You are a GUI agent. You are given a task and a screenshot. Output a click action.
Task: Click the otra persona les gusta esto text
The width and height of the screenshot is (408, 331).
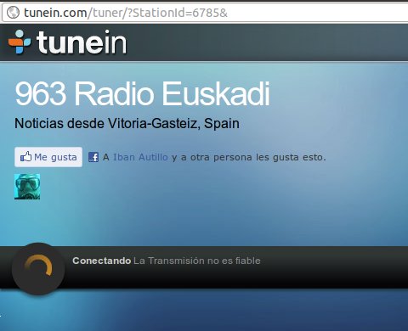[x=258, y=157]
